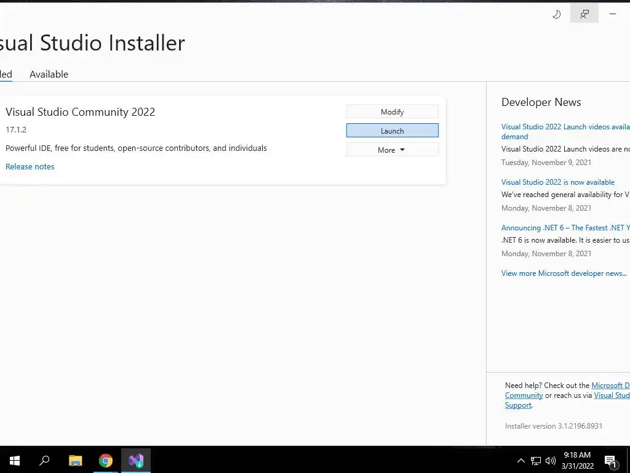Image resolution: width=630 pixels, height=473 pixels.
Task: Expand the More dropdown
Action: pyautogui.click(x=392, y=150)
